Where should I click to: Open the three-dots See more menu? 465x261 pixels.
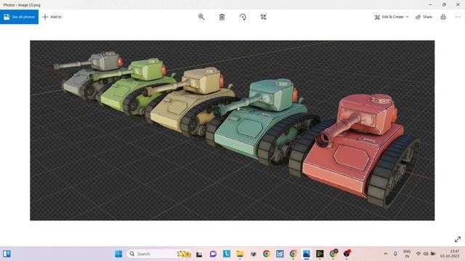458,17
